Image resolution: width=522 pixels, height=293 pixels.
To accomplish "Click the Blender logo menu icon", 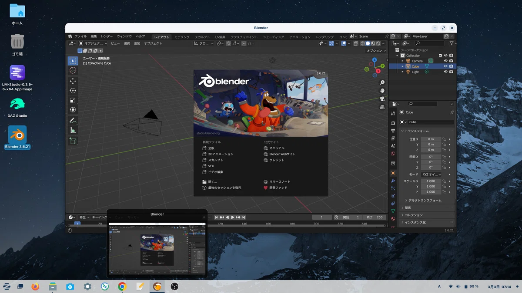I will click(70, 36).
